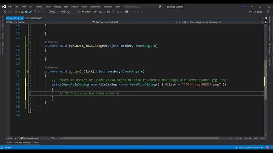Click the pin icon on the Form1.cs tab
This screenshot has width=273, height=153.
[x=18, y=18]
